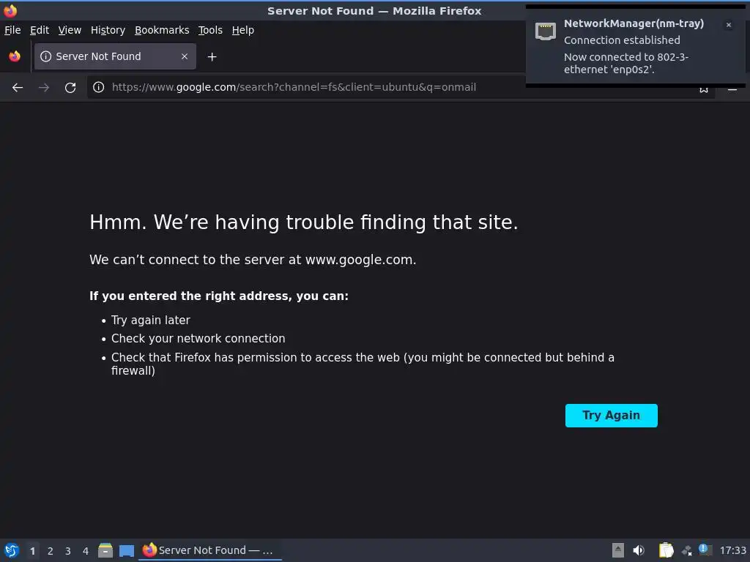Screen dimensions: 750x562
Task: Switch to workspace 3
Action: click(x=68, y=551)
